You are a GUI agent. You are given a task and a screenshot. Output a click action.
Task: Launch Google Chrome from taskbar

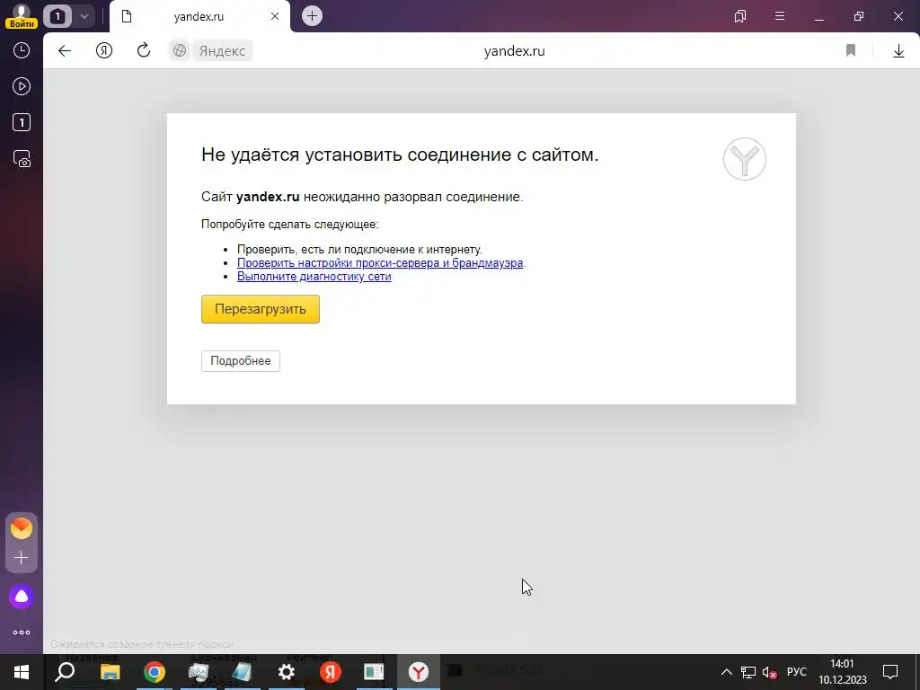[x=155, y=672]
